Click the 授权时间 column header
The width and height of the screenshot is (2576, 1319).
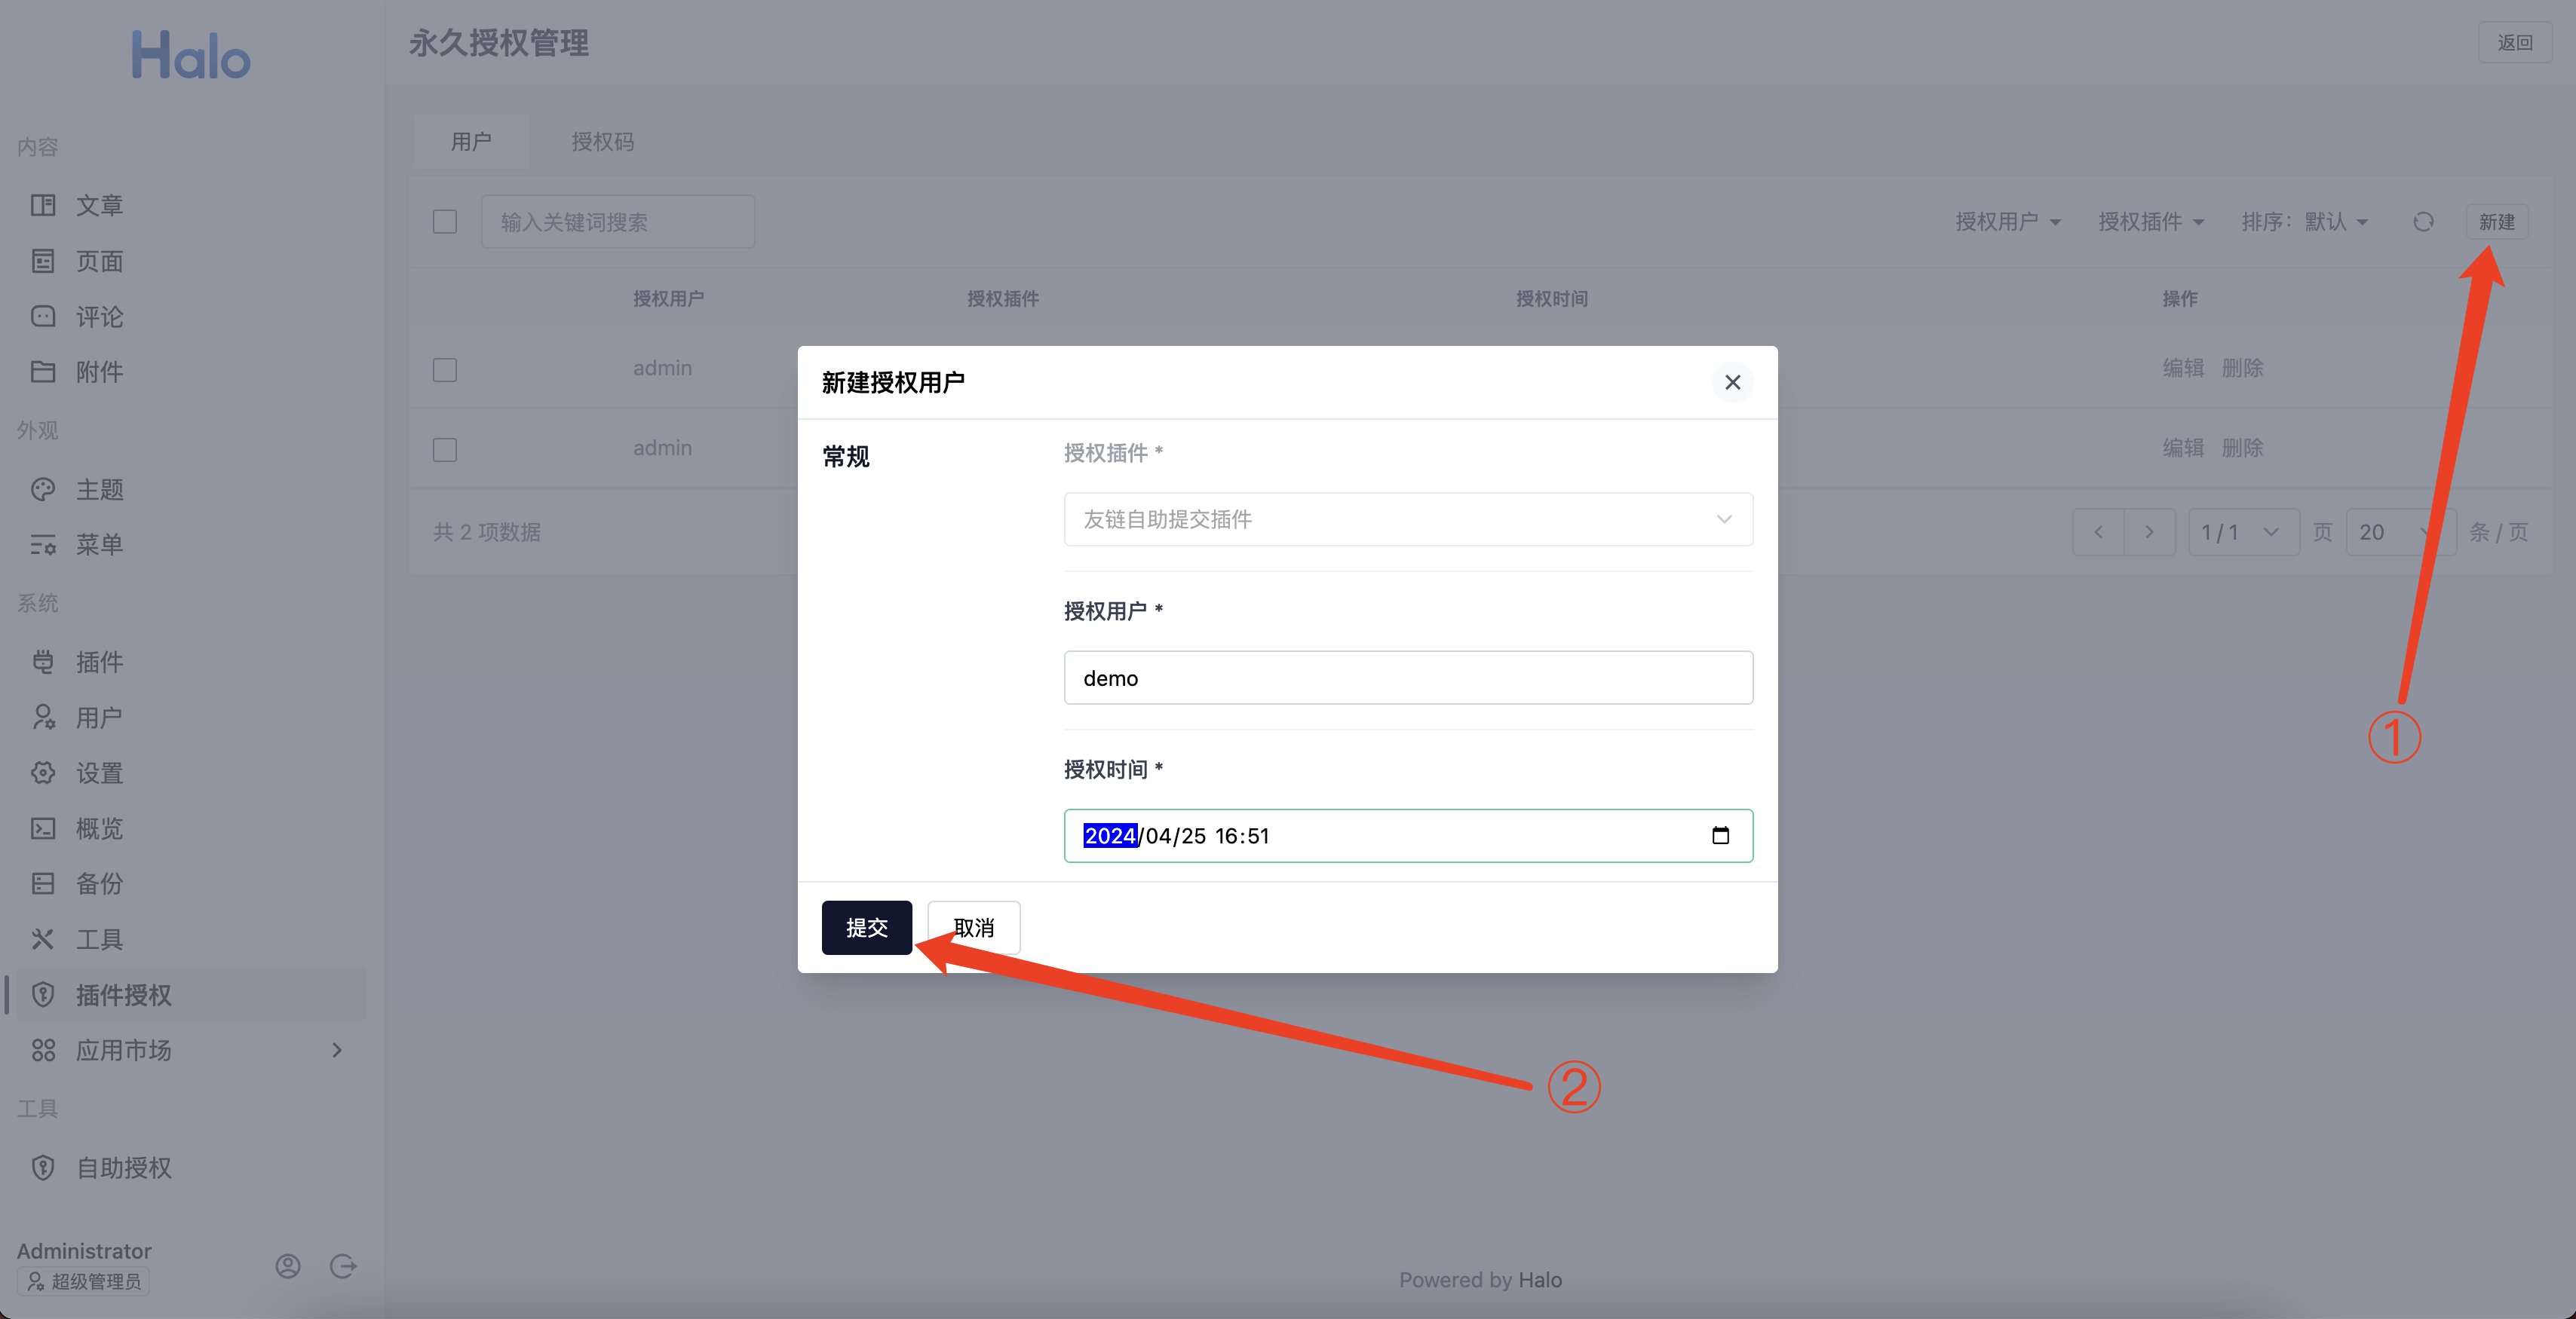point(1551,298)
